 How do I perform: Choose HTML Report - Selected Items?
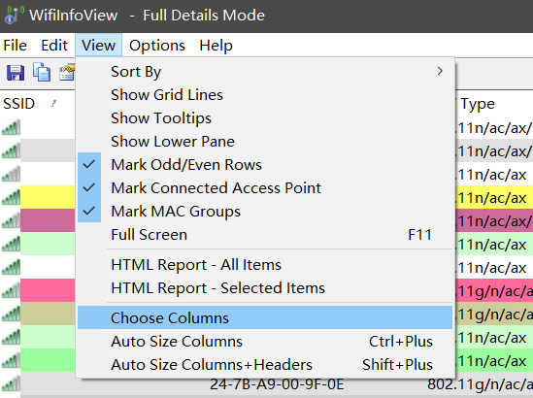tap(265, 288)
